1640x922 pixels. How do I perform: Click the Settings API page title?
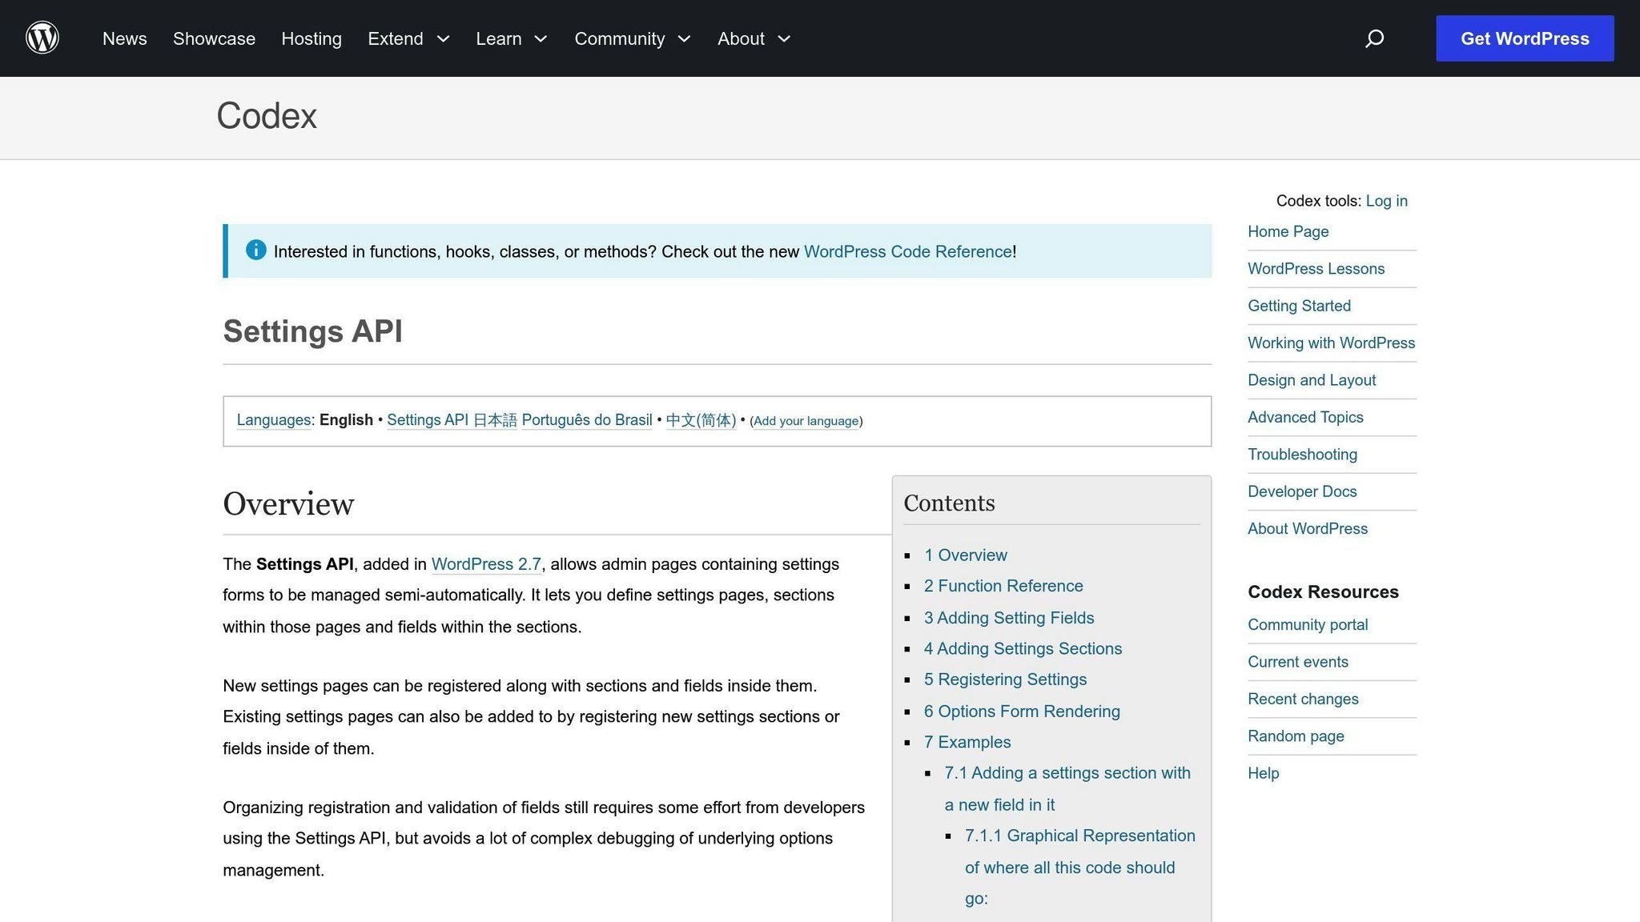[312, 331]
